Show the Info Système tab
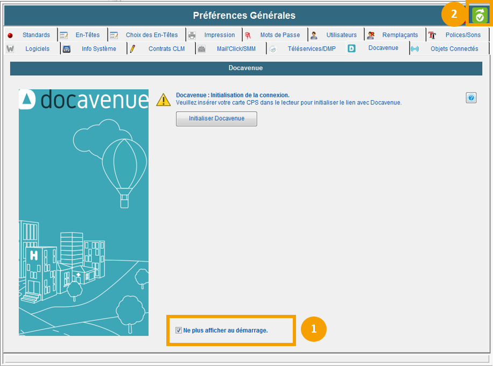493x366 pixels. [x=98, y=49]
